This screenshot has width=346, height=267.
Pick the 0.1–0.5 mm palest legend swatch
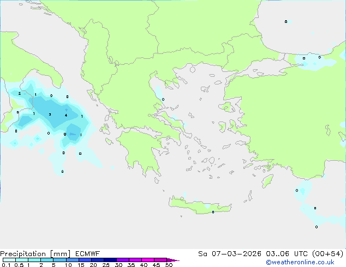pyautogui.click(x=9, y=260)
